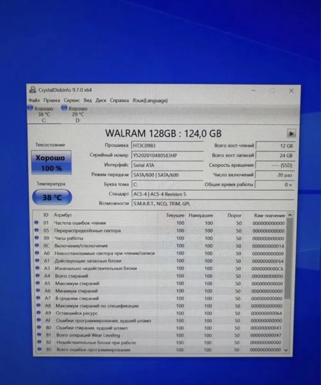Click the power-on count value 20 раз
This screenshot has height=385, width=321.
[x=274, y=175]
